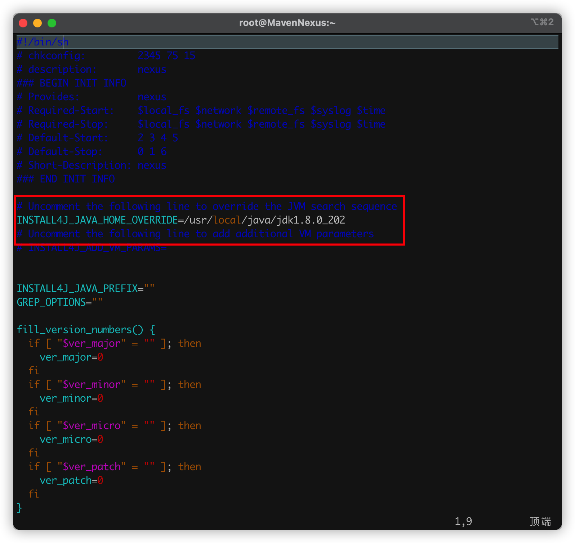Click the ver_major=0 assignment

71,357
